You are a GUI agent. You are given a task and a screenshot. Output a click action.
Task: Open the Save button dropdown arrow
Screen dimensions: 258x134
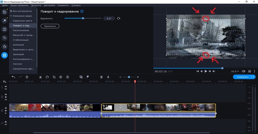[253, 77]
